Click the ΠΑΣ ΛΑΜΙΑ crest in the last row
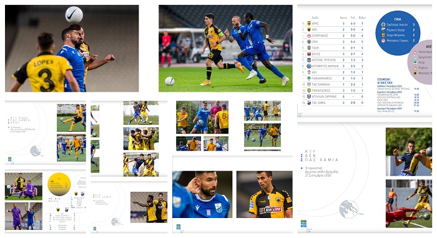Image resolution: width=437 pixels, height=238 pixels. point(309,102)
